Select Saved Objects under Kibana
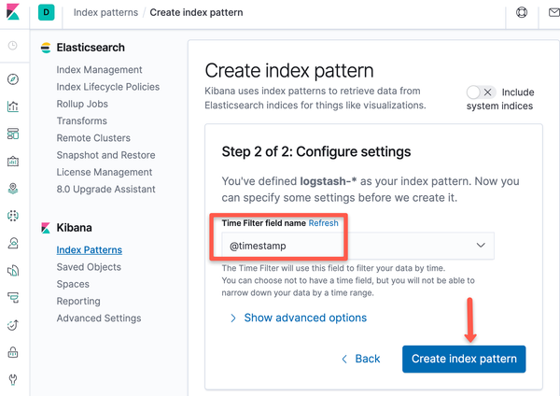Image resolution: width=560 pixels, height=396 pixels. point(89,267)
